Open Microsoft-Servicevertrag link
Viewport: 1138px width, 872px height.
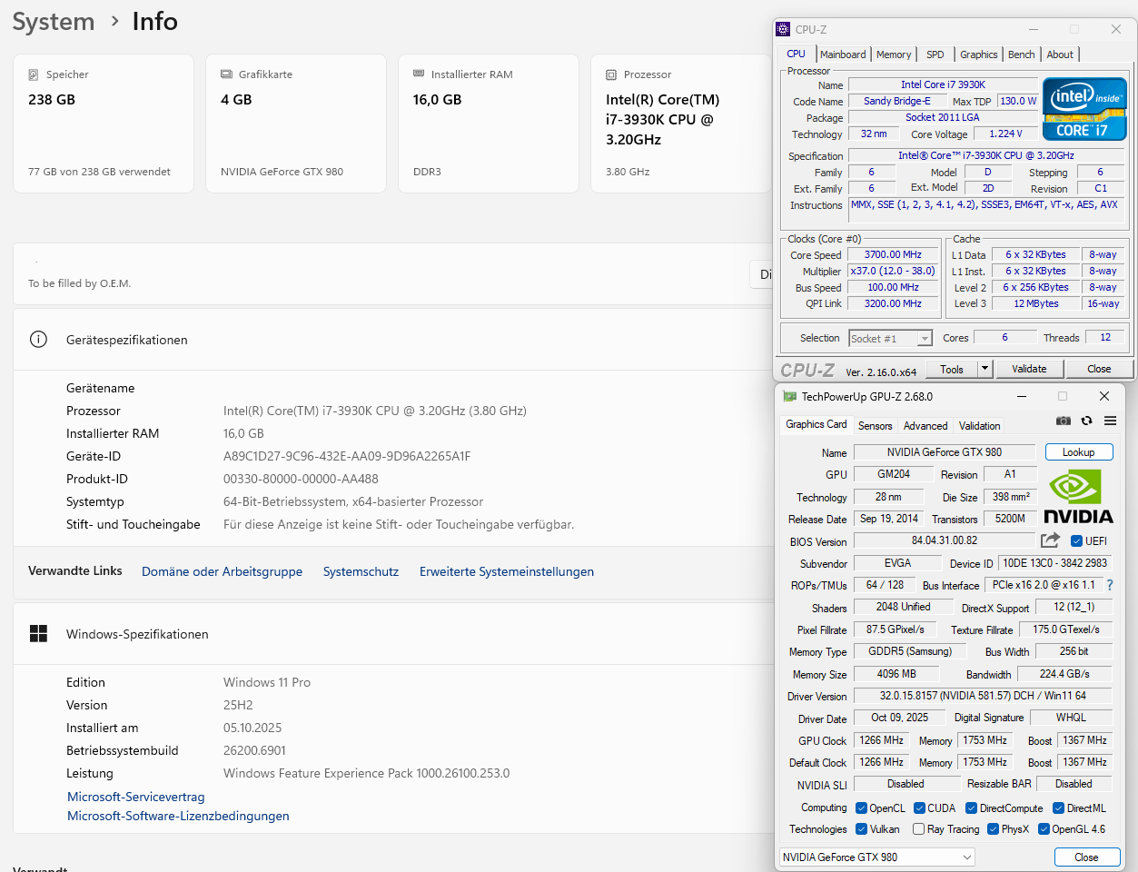pos(136,797)
